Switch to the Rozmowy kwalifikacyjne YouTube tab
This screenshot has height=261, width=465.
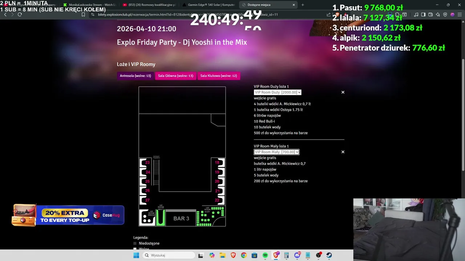point(150,5)
